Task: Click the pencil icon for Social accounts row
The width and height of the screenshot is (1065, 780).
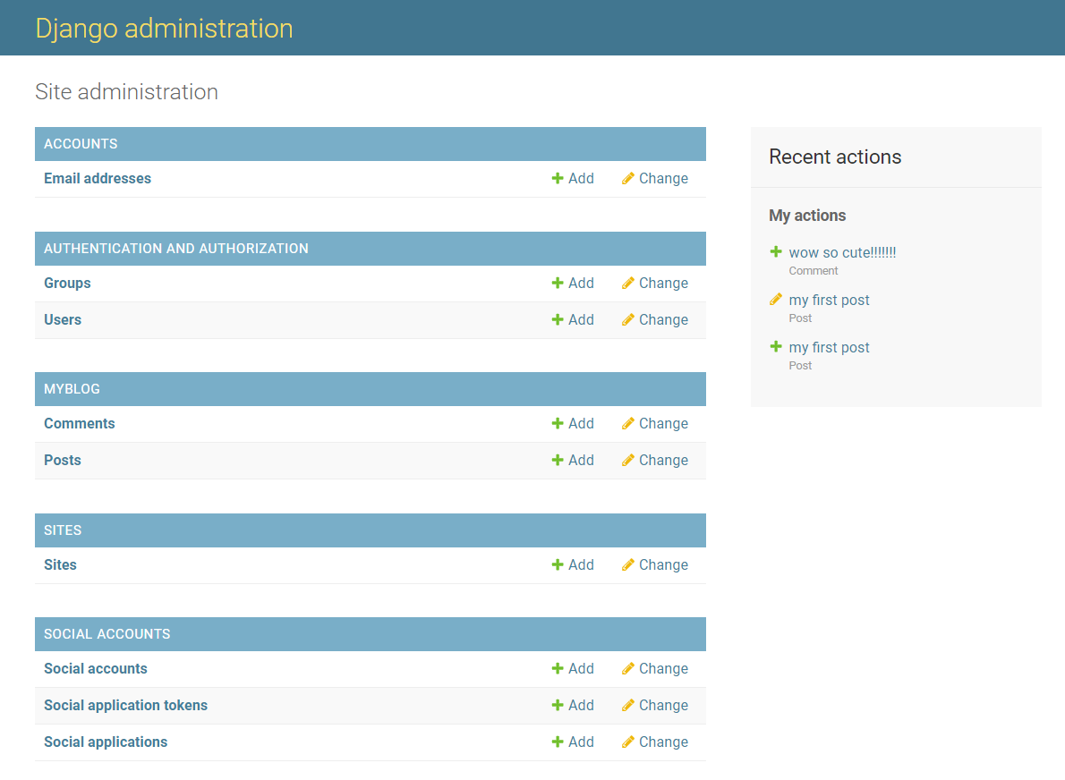Action: point(628,669)
